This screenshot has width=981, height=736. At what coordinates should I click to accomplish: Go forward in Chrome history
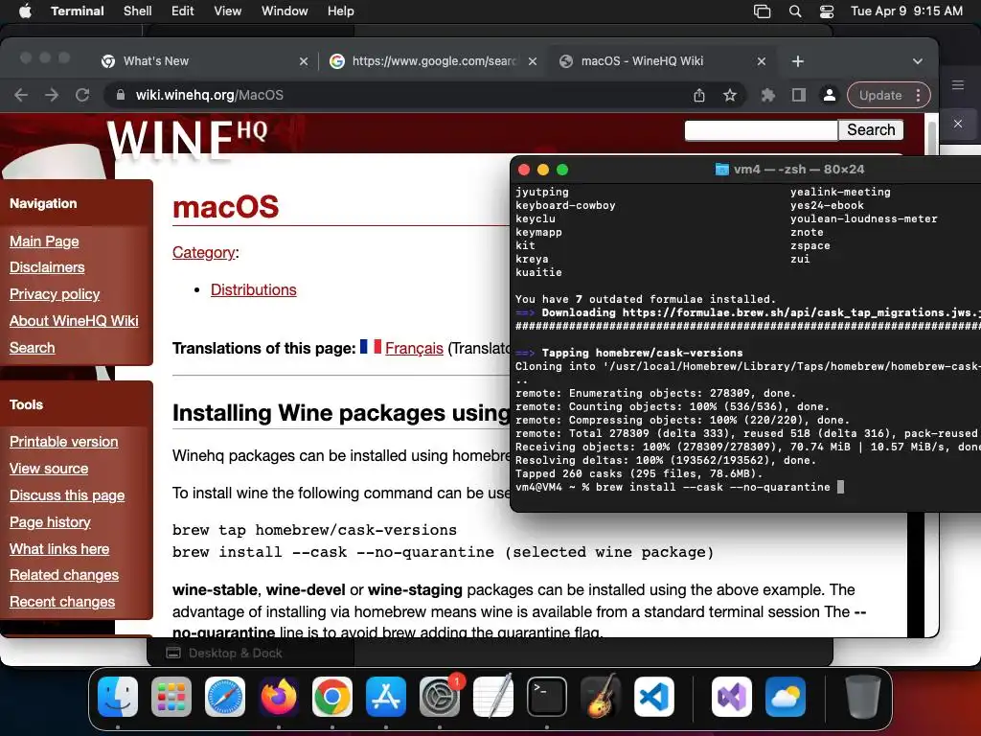pyautogui.click(x=52, y=95)
